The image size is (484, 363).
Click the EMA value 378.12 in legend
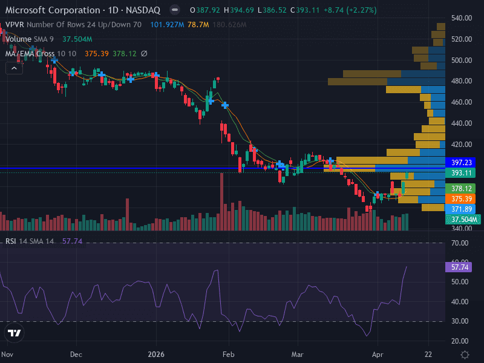pyautogui.click(x=125, y=54)
